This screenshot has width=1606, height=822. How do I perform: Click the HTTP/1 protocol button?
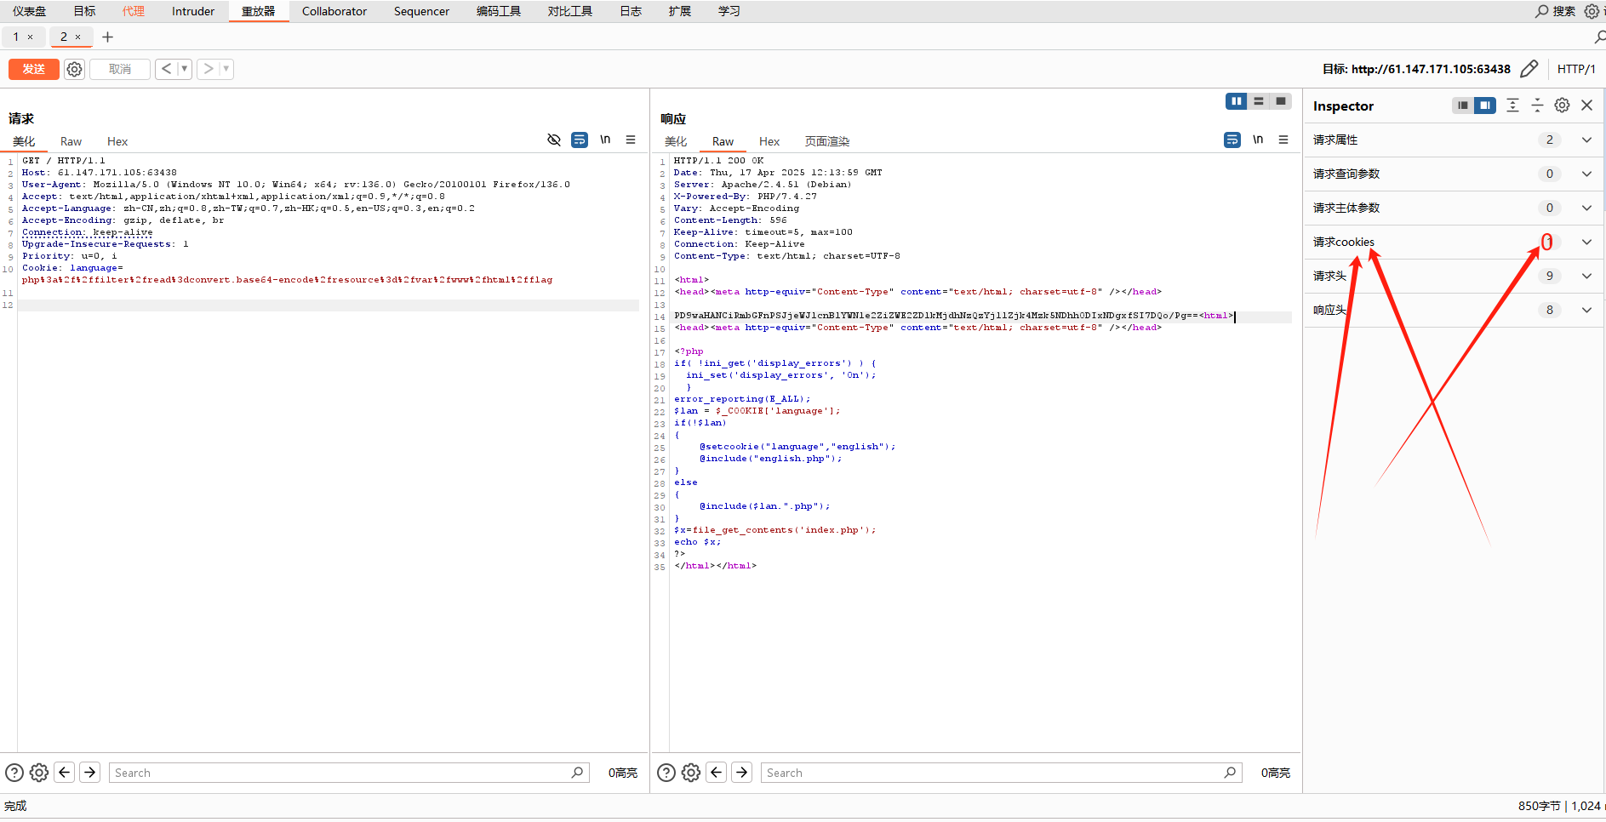click(1576, 69)
